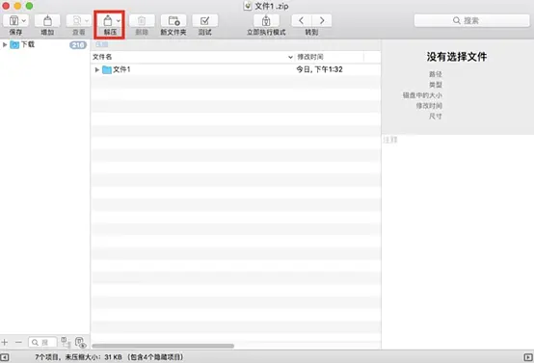Toggle right info panel from status bar

click(x=528, y=357)
